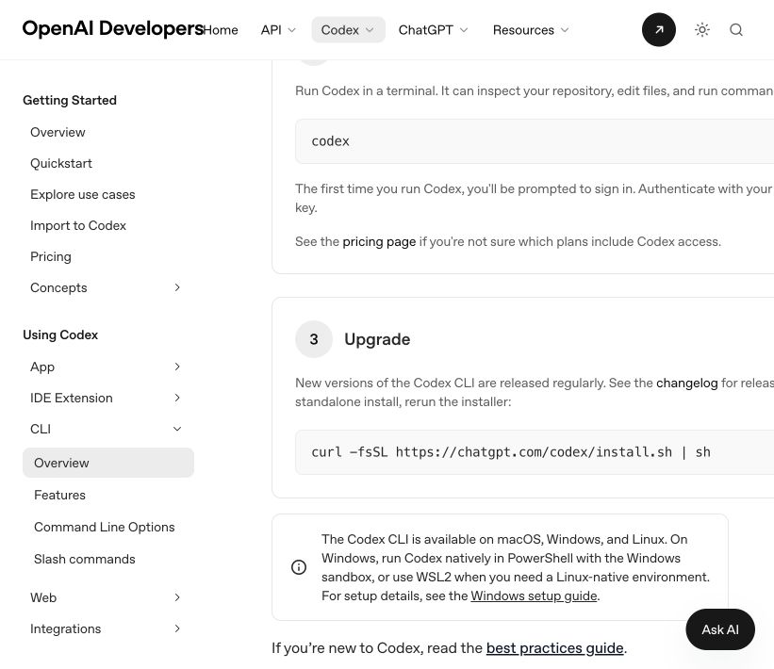Collapse the CLI section chevron
The width and height of the screenshot is (774, 669).
coord(177,429)
